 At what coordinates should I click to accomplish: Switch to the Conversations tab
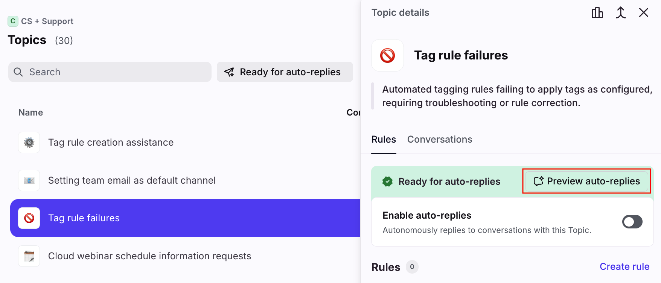pos(439,140)
